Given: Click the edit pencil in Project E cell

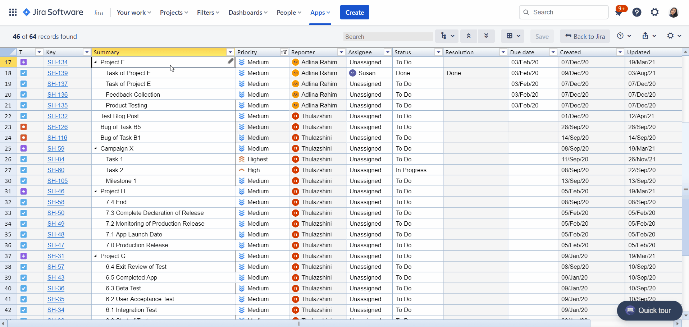Looking at the screenshot, I should (x=231, y=61).
